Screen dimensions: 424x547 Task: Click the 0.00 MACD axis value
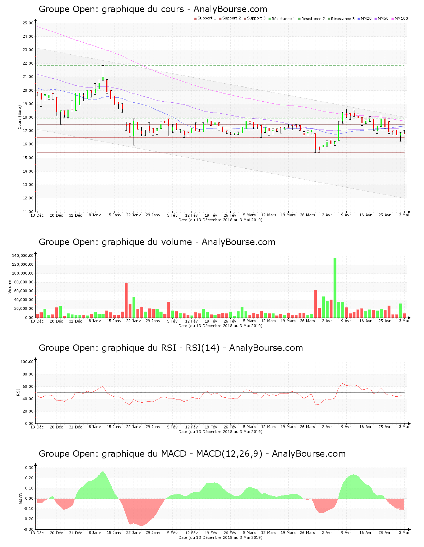click(30, 499)
